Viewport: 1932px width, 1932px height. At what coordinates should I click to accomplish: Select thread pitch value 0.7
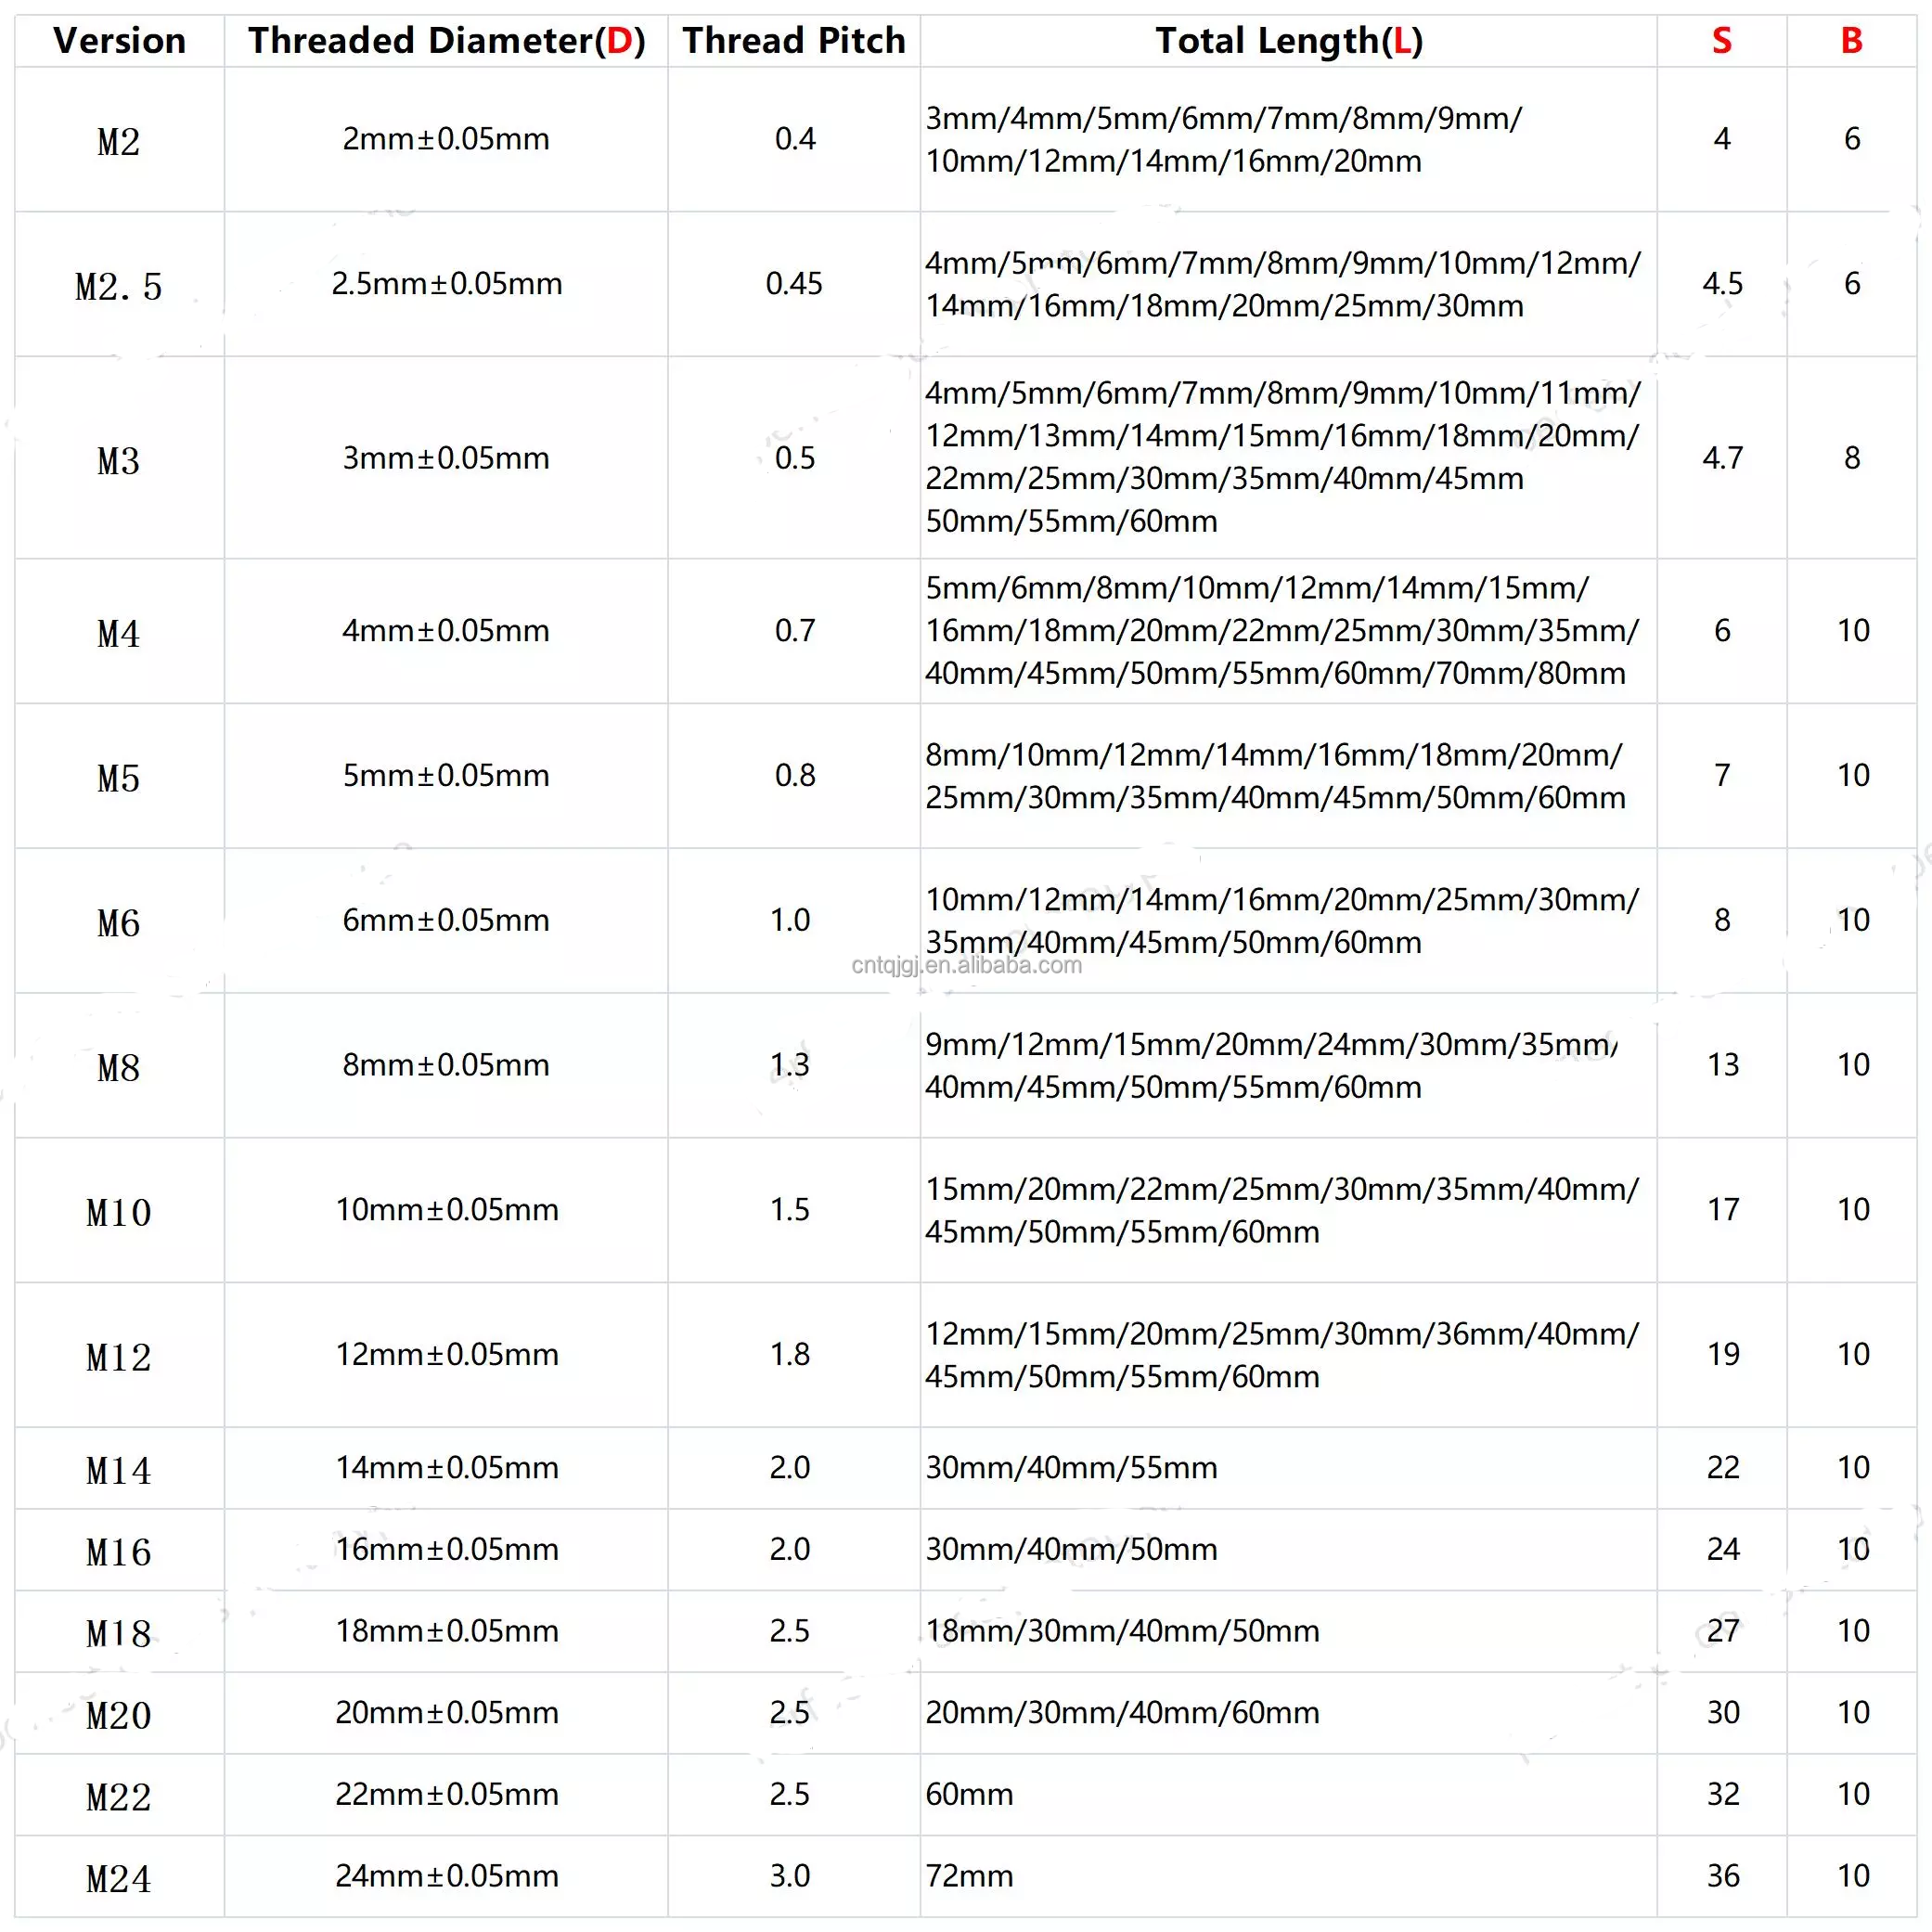pos(795,631)
